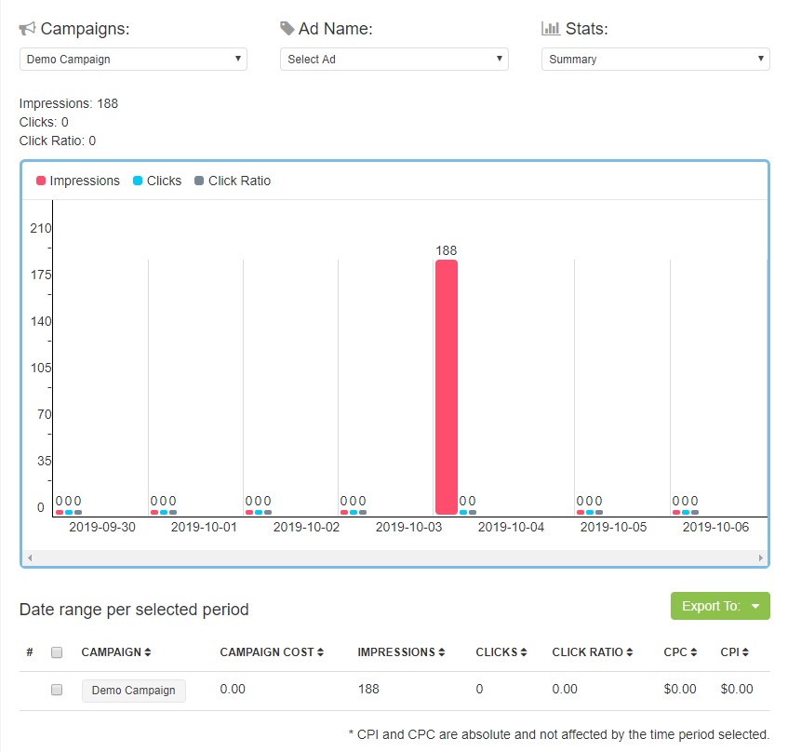This screenshot has height=752, width=788.
Task: Sort by Impressions column header
Action: [x=401, y=652]
